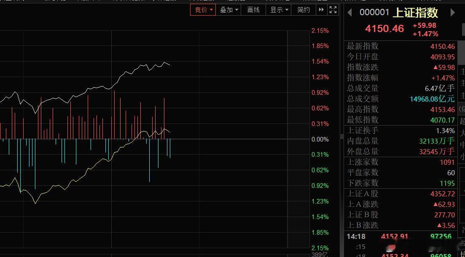The width and height of the screenshot is (465, 257).
Task: Click 内盘总量 value 32133万手
Action: coord(437,141)
